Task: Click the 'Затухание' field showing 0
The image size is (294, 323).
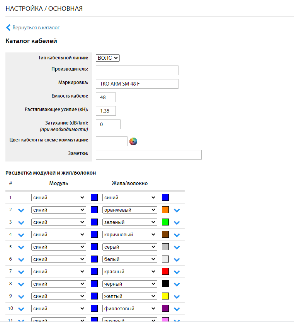Action: [108, 124]
